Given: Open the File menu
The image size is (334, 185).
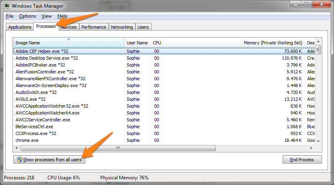Looking at the screenshot, I should click(10, 16).
